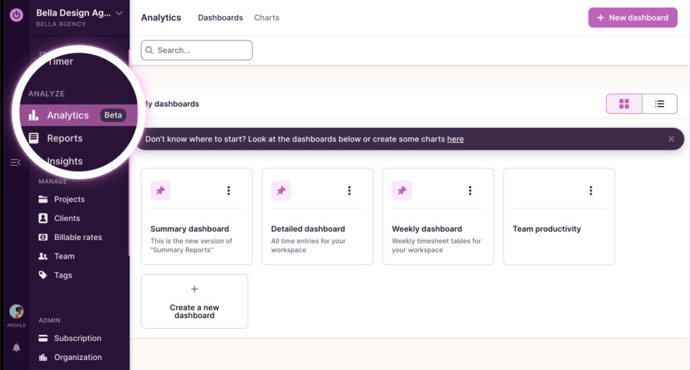The image size is (691, 370).
Task: Switch to the Dashboards tab
Action: click(221, 18)
